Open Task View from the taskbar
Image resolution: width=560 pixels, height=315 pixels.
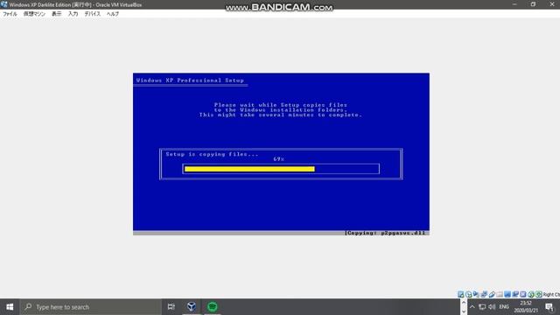171,307
